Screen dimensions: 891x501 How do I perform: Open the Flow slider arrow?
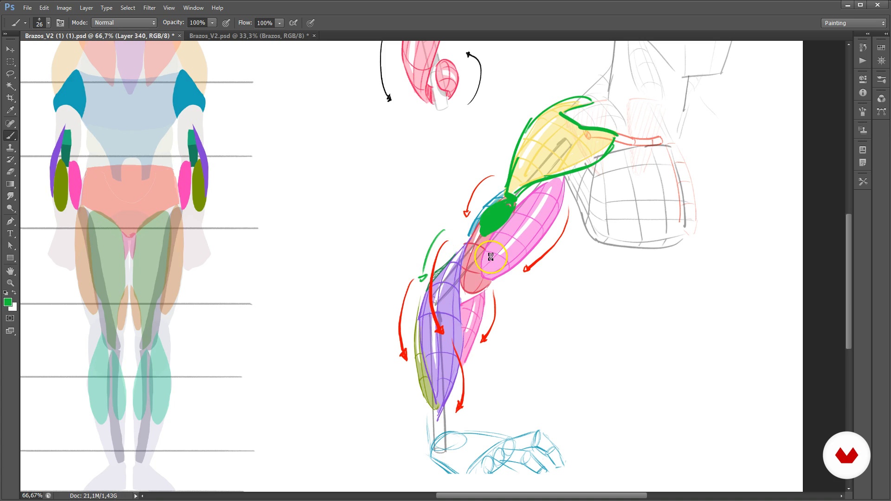tap(280, 23)
